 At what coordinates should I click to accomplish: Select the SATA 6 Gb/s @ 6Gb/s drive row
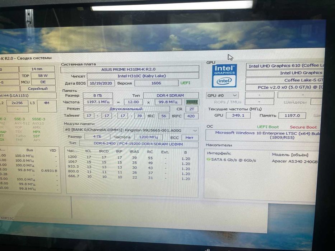(262, 161)
